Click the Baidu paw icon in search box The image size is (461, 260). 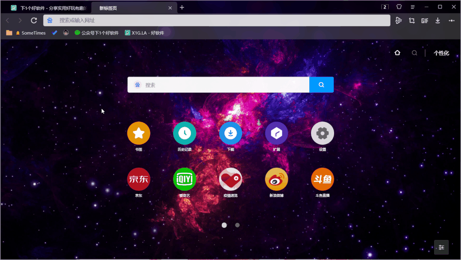[x=137, y=85]
